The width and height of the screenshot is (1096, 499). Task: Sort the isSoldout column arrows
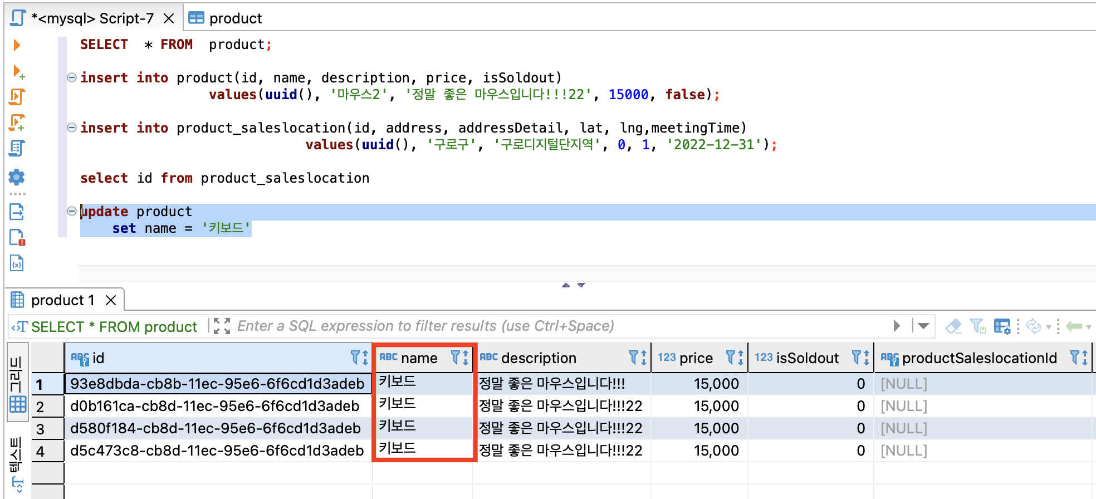(867, 358)
